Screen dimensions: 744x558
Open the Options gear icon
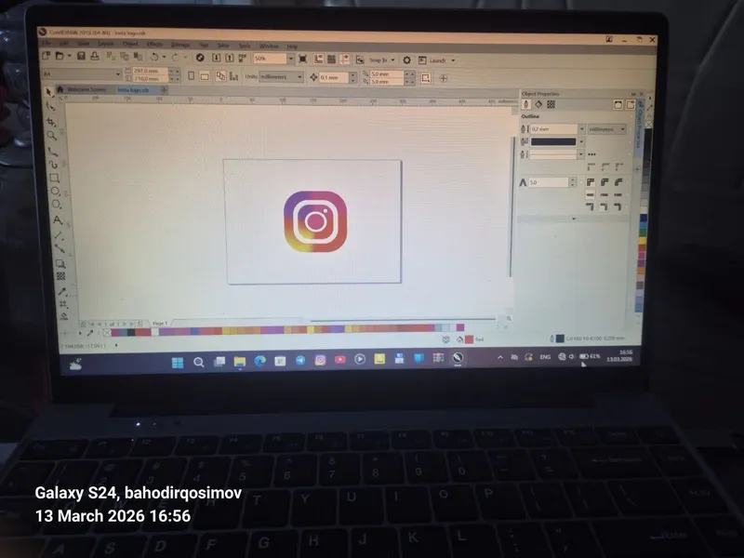coord(406,60)
